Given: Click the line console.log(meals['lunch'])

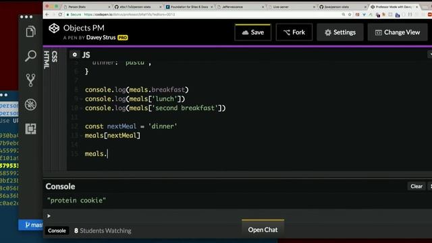Looking at the screenshot, I should tap(135, 99).
